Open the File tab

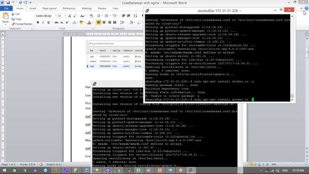click(x=6, y=8)
